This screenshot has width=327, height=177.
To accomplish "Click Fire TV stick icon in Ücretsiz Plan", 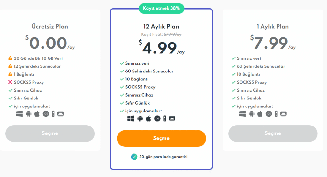I will [53, 114].
